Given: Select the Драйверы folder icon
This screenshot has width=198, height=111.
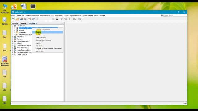Looking at the screenshot, I should click(x=17, y=32).
